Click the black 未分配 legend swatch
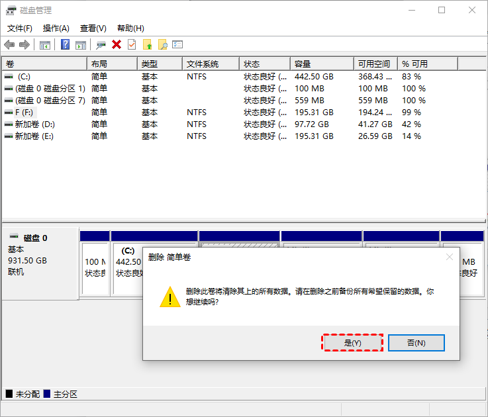This screenshot has width=488, height=417. 9,394
